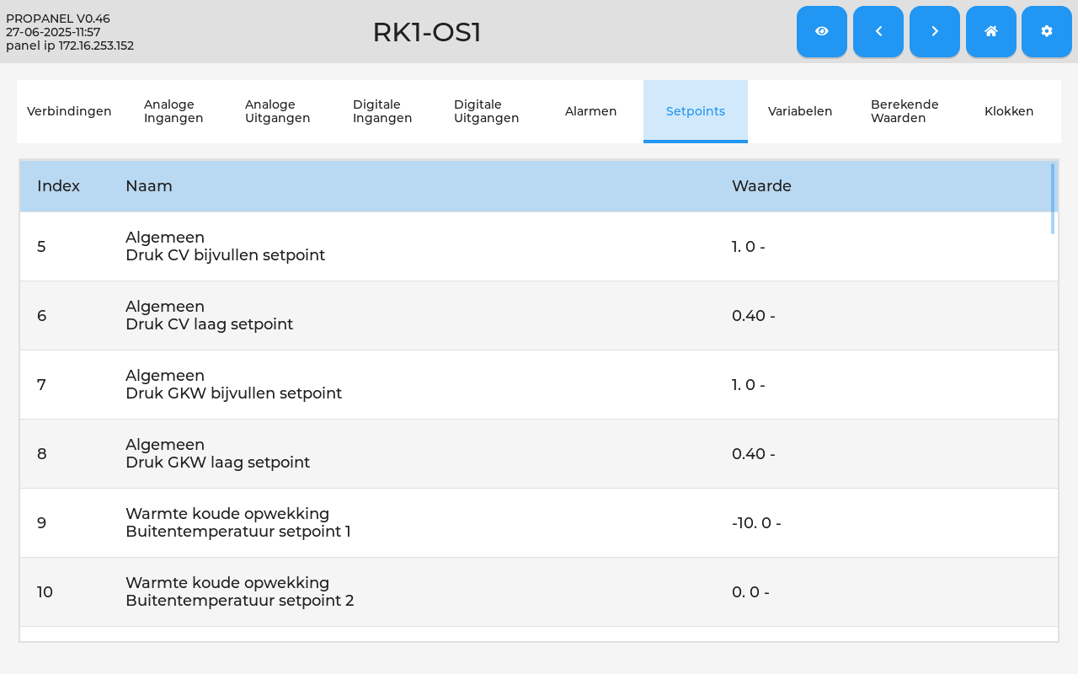Click the Naam column header

coord(149,186)
